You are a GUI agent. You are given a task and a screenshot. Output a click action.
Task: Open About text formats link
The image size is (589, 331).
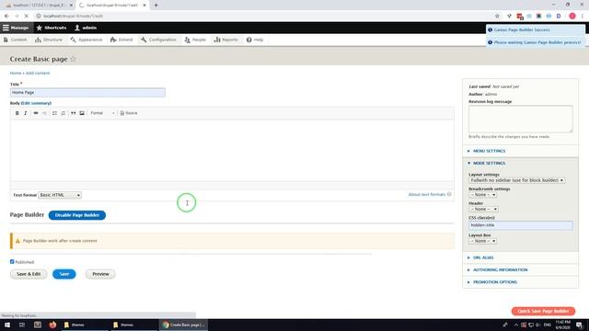[427, 194]
